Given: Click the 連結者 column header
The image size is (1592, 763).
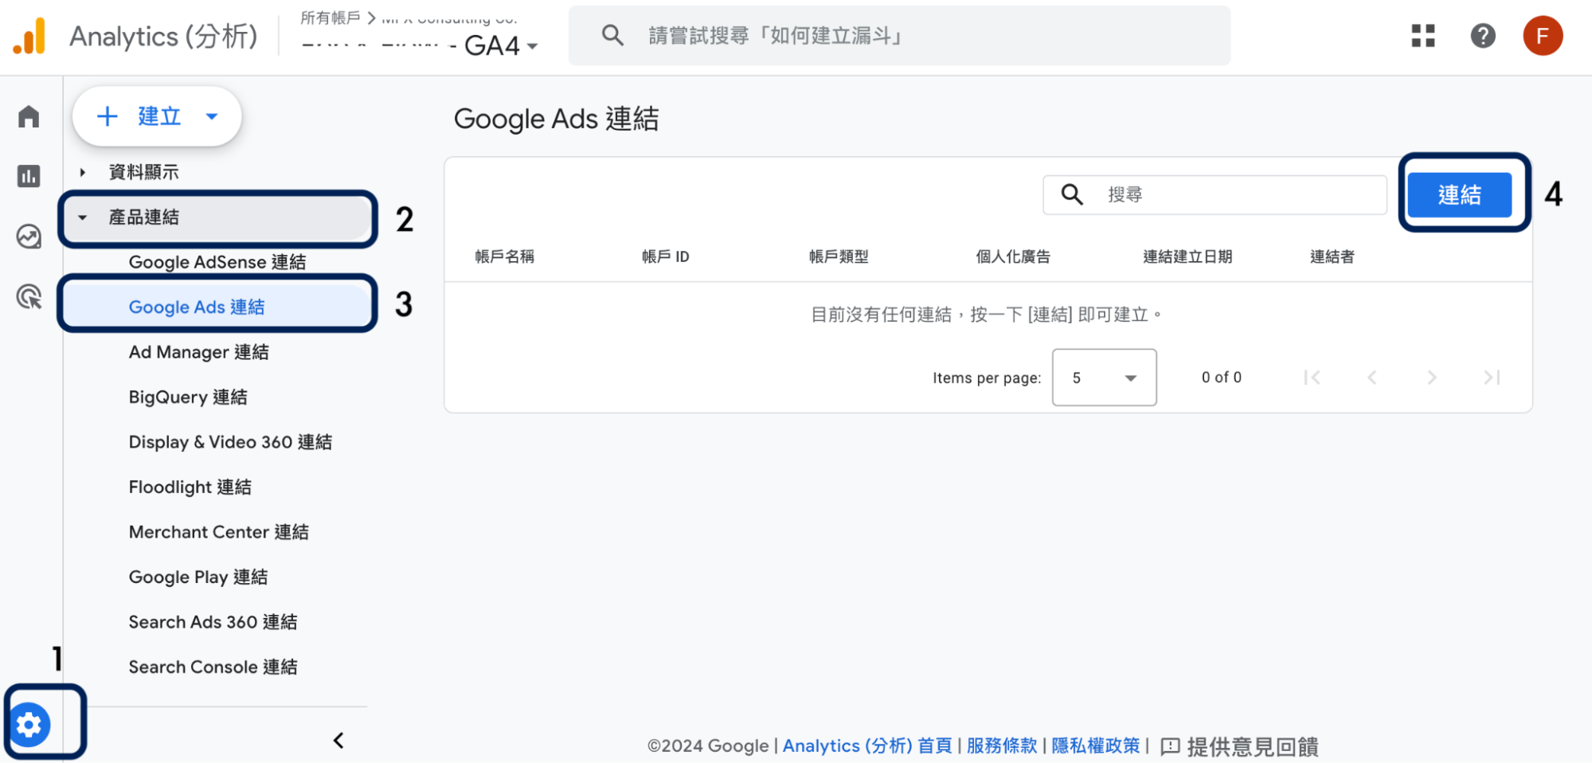Looking at the screenshot, I should tap(1332, 256).
